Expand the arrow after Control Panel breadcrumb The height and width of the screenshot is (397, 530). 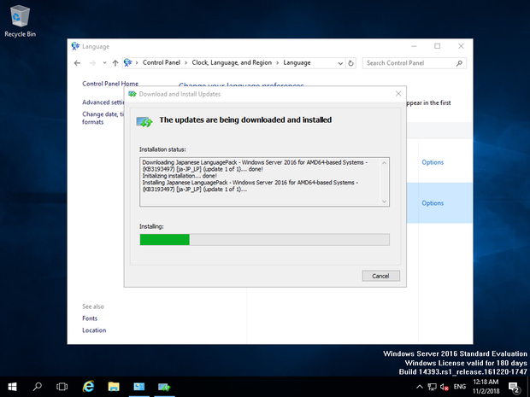[185, 63]
